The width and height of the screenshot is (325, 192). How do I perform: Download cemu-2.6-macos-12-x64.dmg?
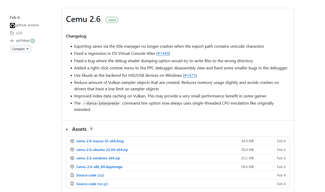click(100, 141)
